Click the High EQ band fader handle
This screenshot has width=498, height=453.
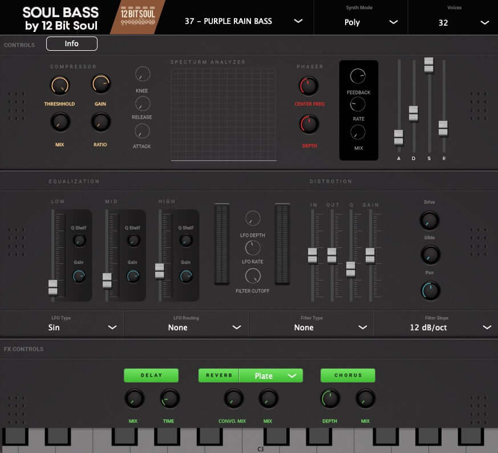(x=159, y=271)
